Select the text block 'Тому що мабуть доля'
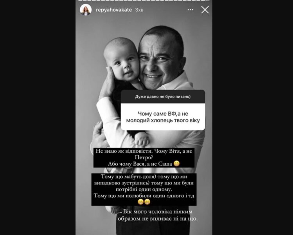Viewport: 293px width, 235px height. click(144, 189)
